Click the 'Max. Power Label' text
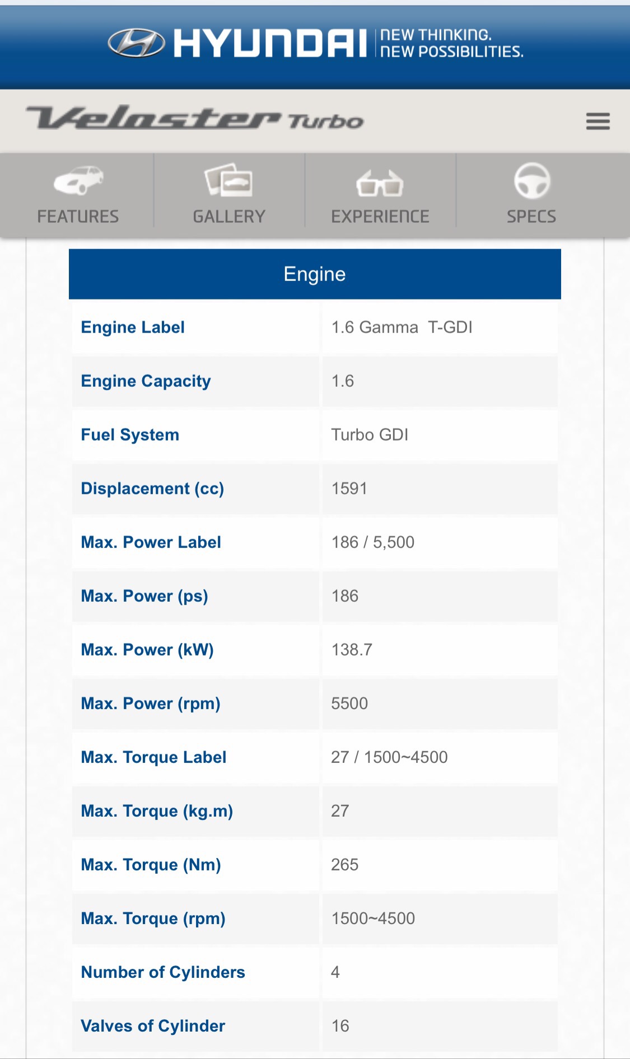Viewport: 630px width, 1059px height. 151,542
